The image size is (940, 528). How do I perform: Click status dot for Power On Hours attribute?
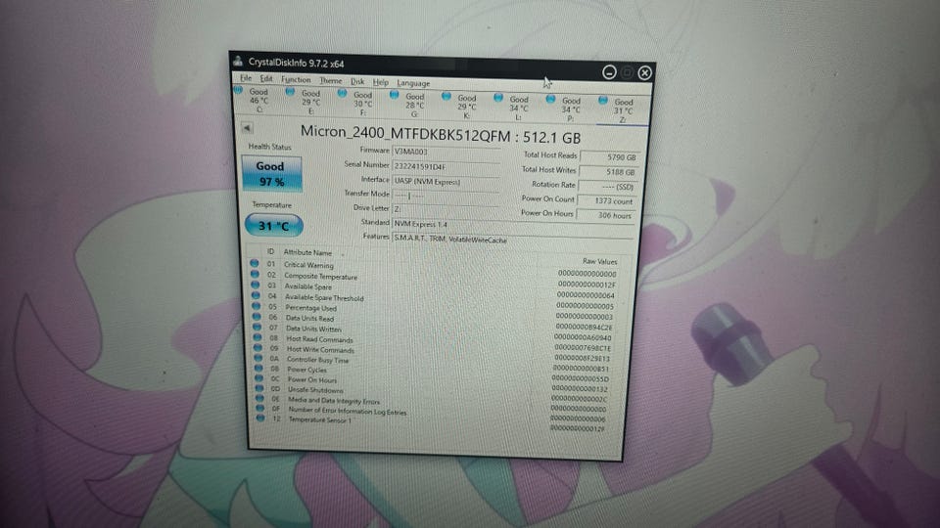(x=258, y=377)
